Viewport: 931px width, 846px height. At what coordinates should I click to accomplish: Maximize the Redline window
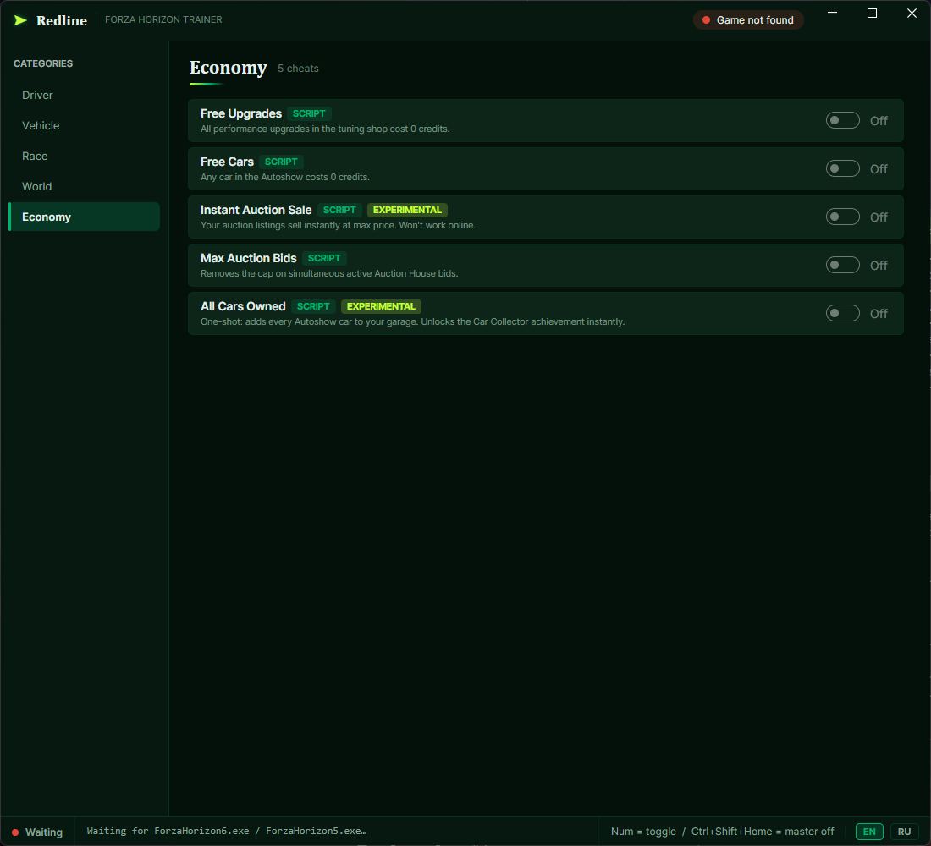point(872,13)
